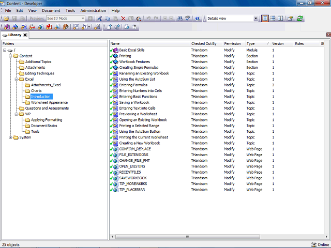Run the spelling check ABC icon
The height and width of the screenshot is (248, 331).
188,19
